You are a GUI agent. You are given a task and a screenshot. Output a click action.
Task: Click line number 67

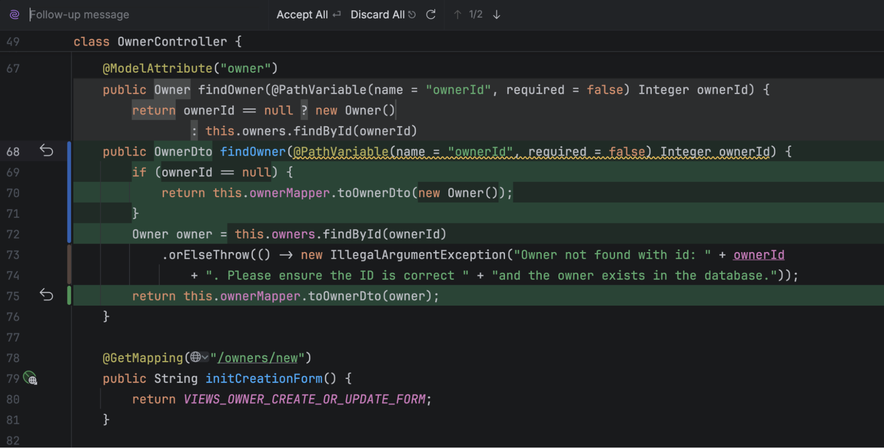(13, 69)
